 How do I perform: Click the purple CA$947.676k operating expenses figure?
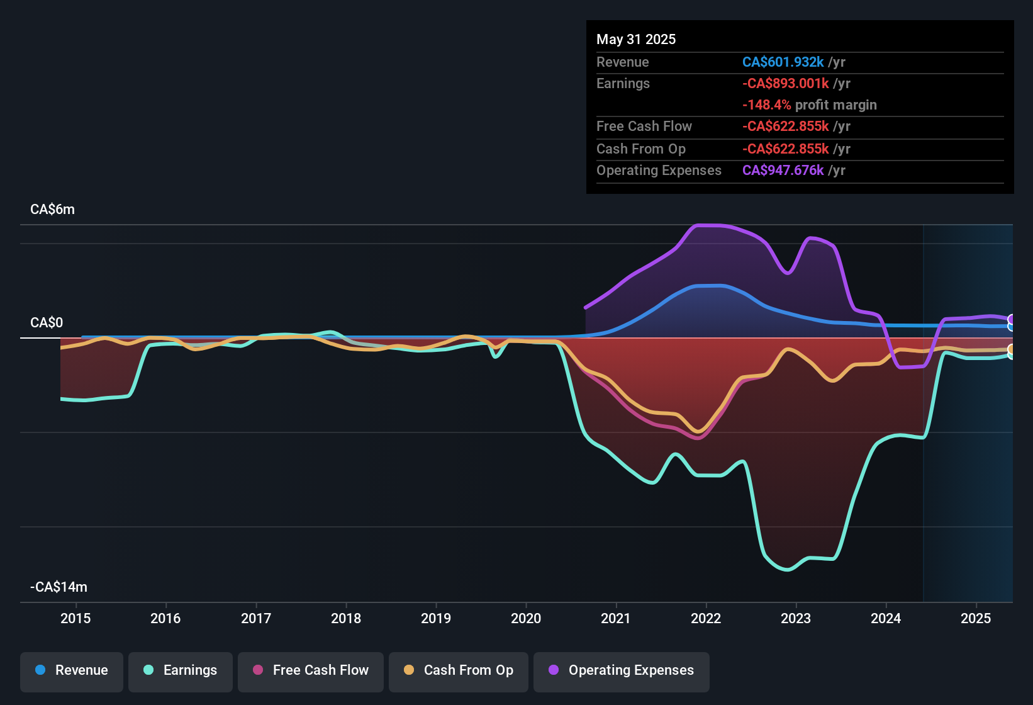783,171
